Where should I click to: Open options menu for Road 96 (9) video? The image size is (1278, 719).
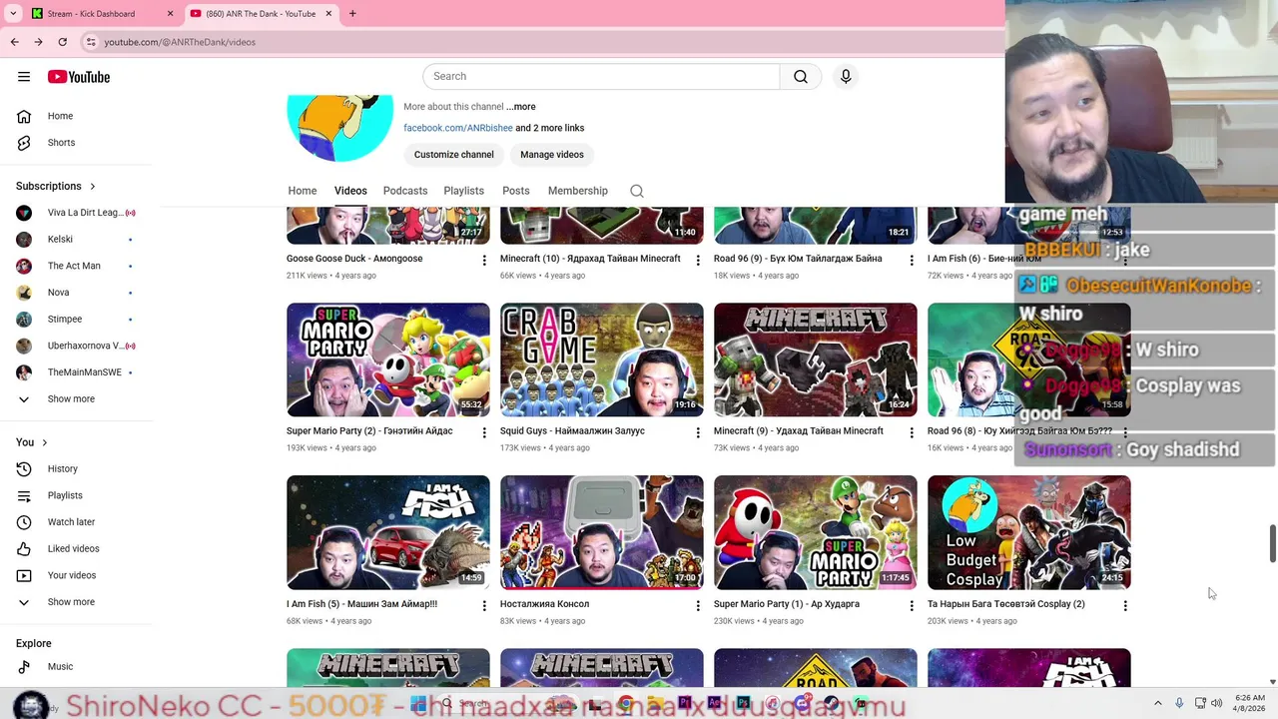(912, 260)
